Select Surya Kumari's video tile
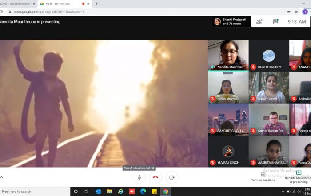 pos(269,87)
